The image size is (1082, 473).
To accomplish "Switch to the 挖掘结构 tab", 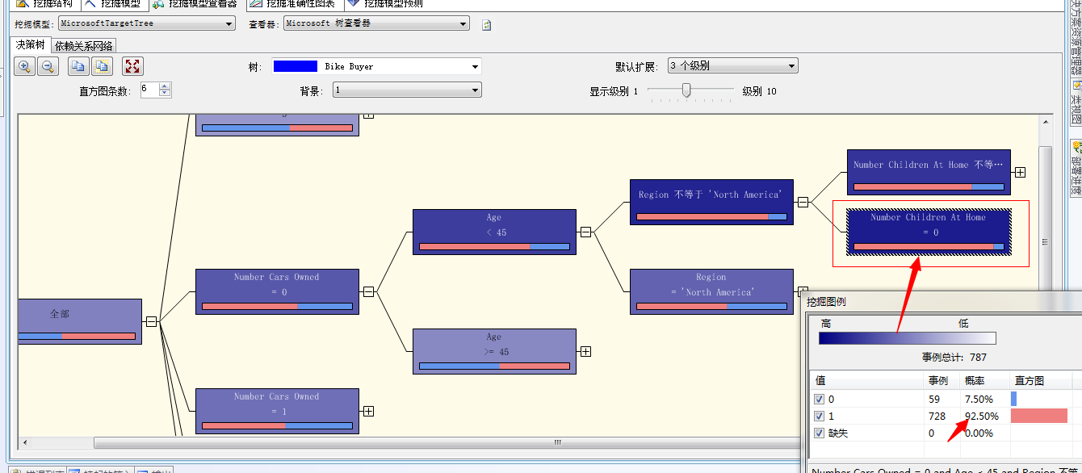I will 46,4.
